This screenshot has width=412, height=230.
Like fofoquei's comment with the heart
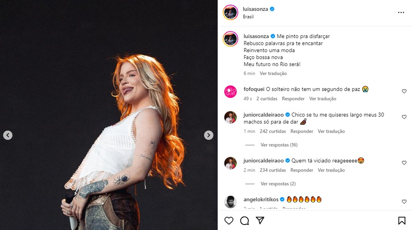pyautogui.click(x=404, y=91)
